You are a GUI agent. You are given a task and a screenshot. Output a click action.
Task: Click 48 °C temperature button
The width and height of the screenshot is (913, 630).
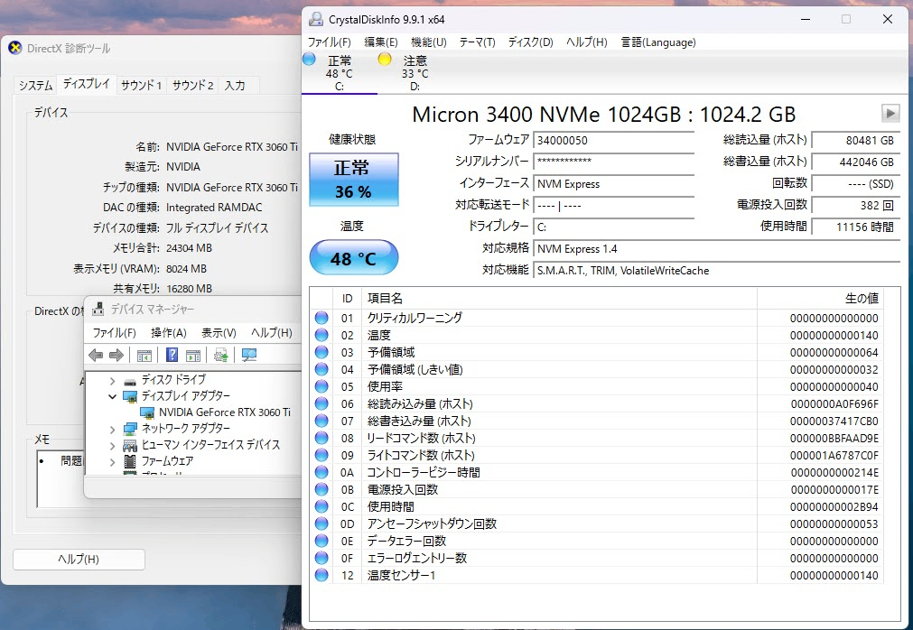(353, 258)
